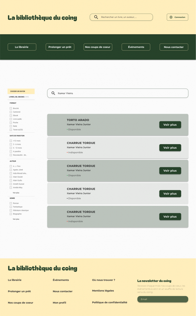Enable the Livre audio filter checkbox
Viewport: 196px width, 316px height.
click(11, 119)
